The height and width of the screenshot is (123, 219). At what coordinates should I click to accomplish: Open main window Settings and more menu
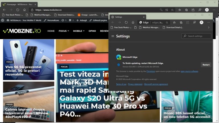(x=214, y=10)
